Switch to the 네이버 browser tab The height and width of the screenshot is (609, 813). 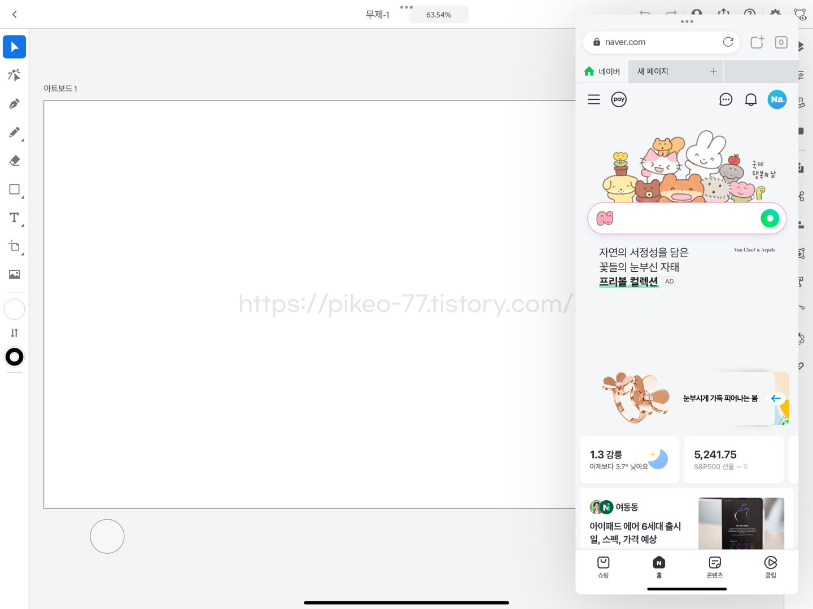[602, 71]
